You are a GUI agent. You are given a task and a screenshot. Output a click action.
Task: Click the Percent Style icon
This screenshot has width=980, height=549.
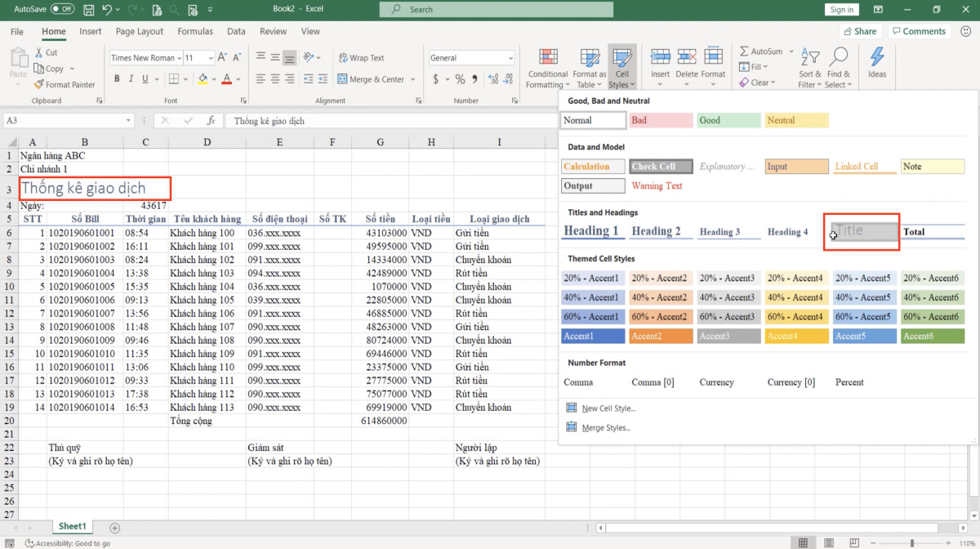[x=461, y=79]
